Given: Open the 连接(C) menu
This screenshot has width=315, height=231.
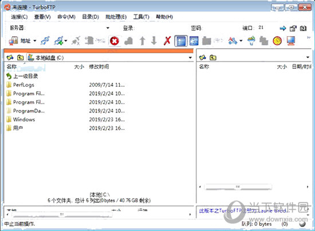Looking at the screenshot, I should pyautogui.click(x=19, y=17).
